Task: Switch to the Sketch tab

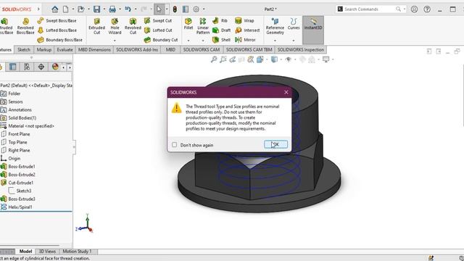Action: click(24, 50)
